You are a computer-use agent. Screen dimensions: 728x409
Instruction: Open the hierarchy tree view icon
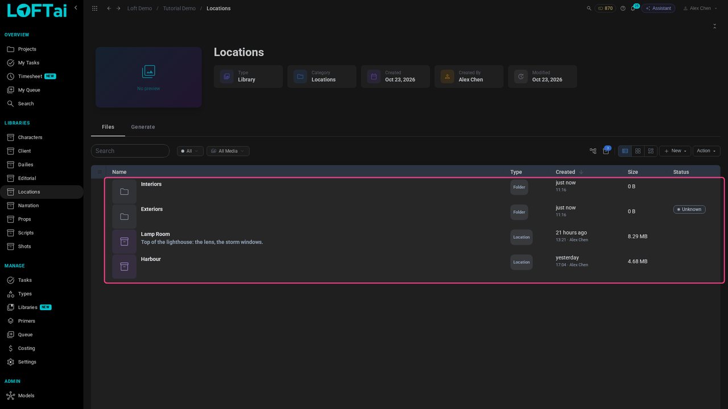[x=593, y=151]
